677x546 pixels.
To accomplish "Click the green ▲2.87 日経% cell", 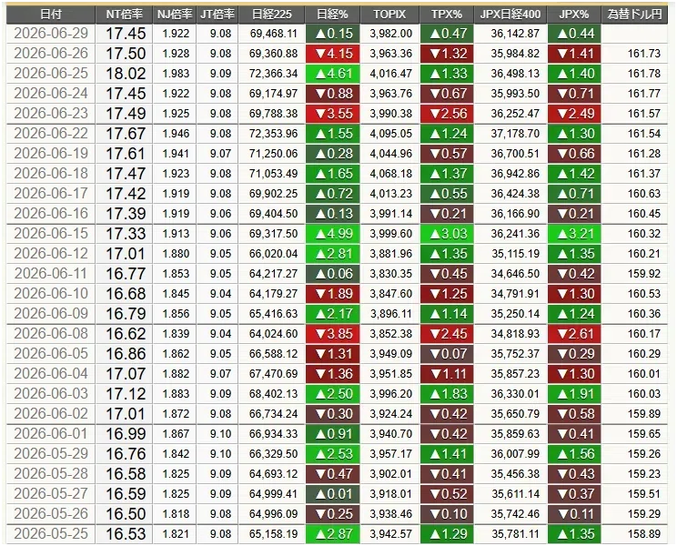I will point(333,534).
